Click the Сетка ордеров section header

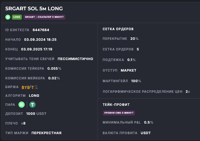(118, 29)
